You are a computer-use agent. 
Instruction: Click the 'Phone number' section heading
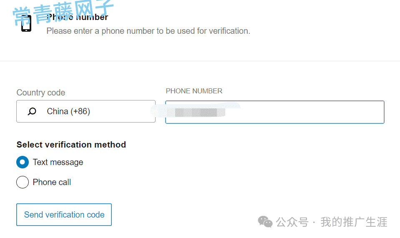tap(77, 17)
